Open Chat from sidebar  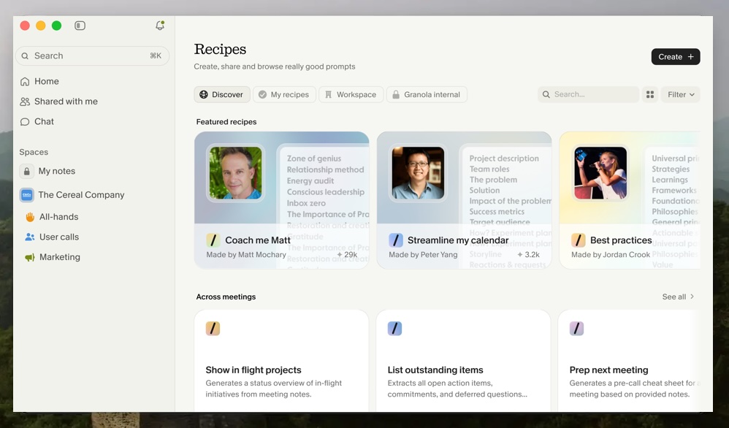44,121
